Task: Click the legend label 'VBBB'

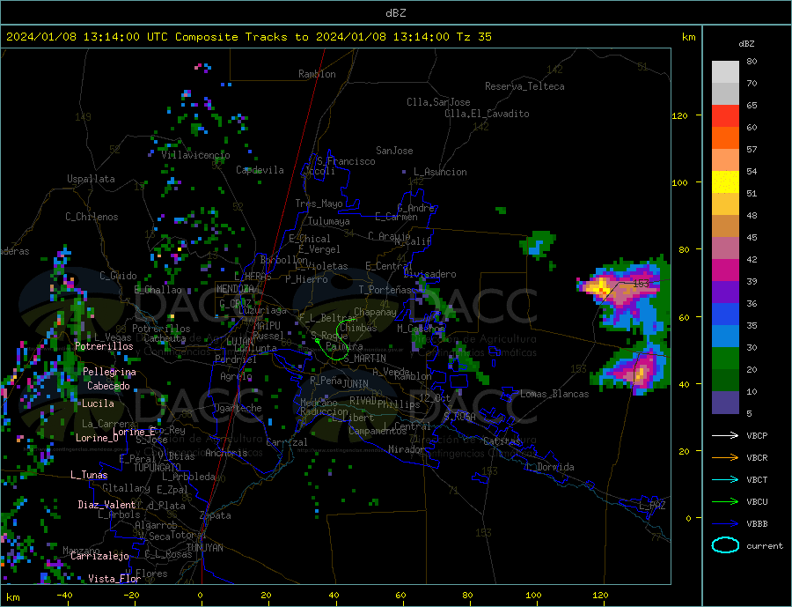Action: point(757,523)
